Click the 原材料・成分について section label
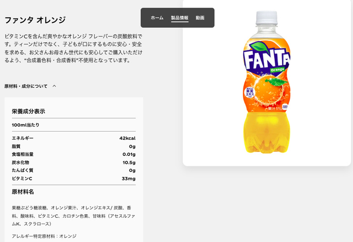 tap(26, 86)
